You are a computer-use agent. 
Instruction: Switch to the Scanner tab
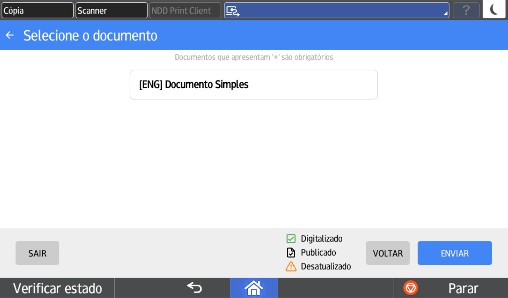click(x=111, y=10)
